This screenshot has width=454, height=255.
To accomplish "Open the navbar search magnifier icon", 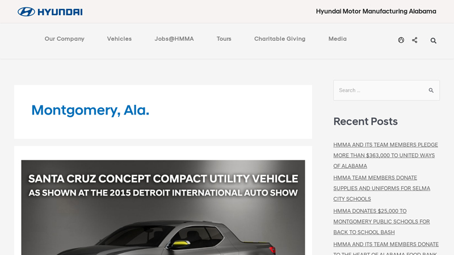I will coord(433,41).
